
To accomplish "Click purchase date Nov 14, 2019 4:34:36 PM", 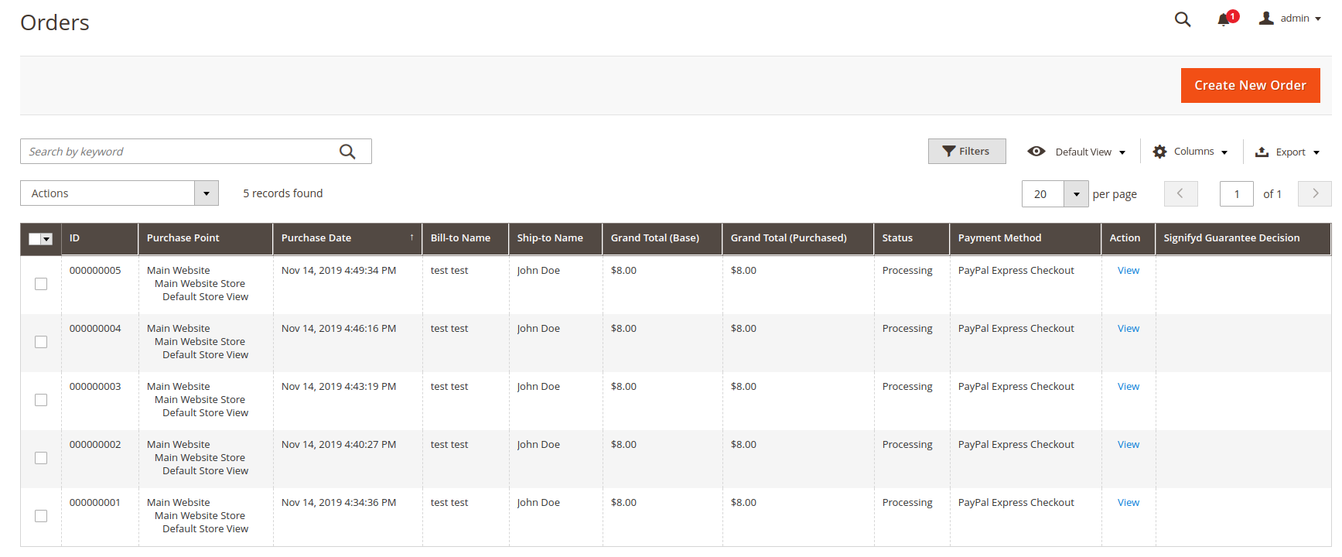I will point(339,503).
